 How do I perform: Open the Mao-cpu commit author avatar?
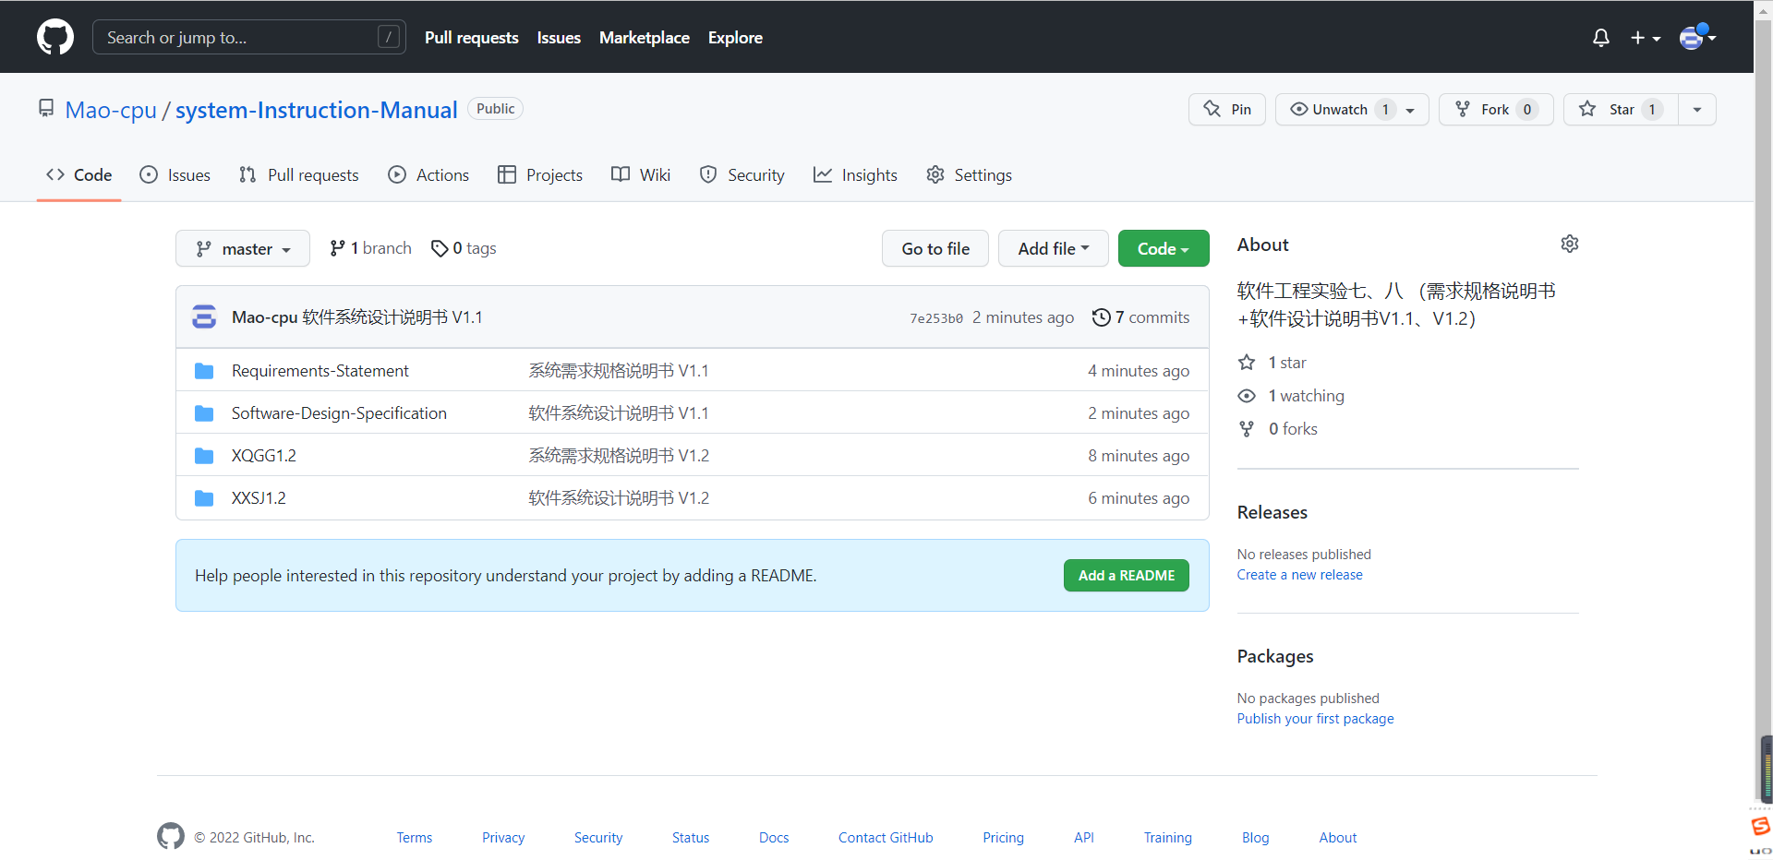204,317
